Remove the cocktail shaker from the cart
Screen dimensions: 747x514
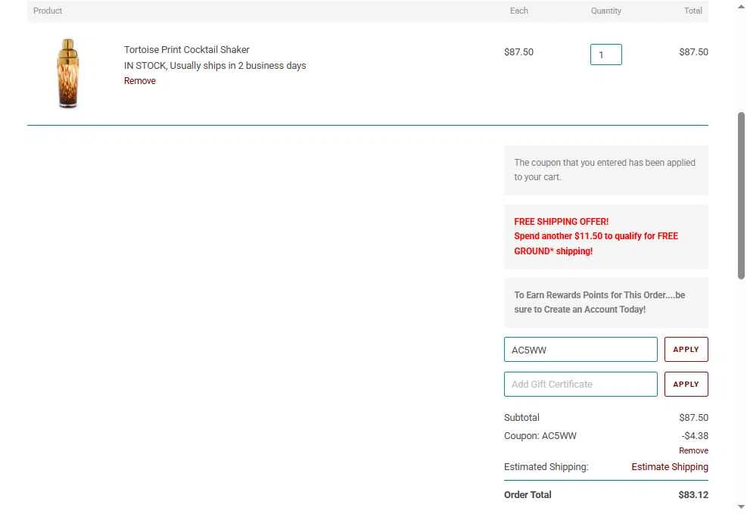coord(139,81)
